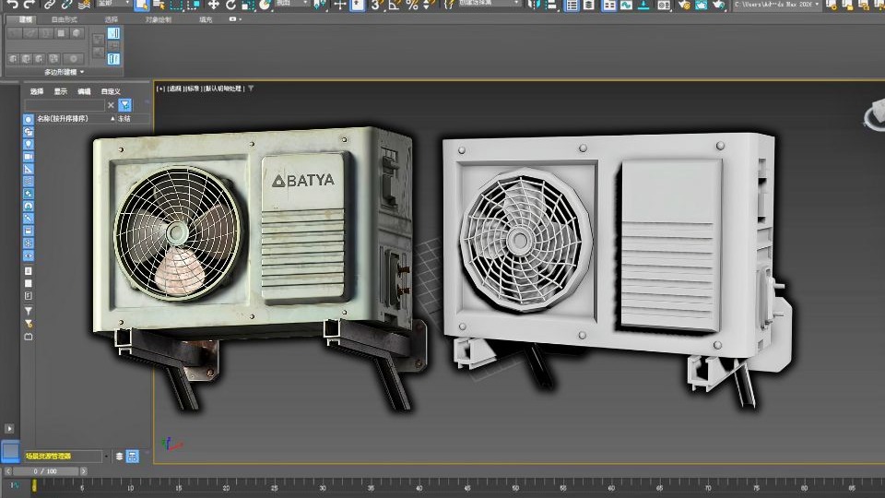Click the Select and Place tool
Screen dimensions: 885x498
click(x=265, y=5)
